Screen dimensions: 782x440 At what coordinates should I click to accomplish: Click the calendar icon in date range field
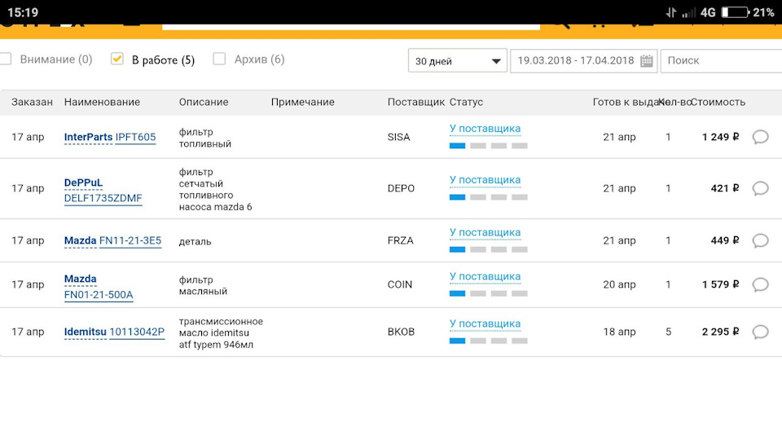click(647, 61)
